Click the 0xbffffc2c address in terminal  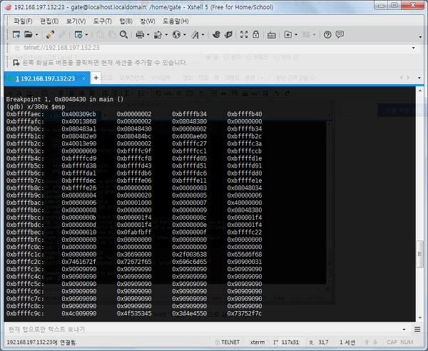[x=25, y=262]
